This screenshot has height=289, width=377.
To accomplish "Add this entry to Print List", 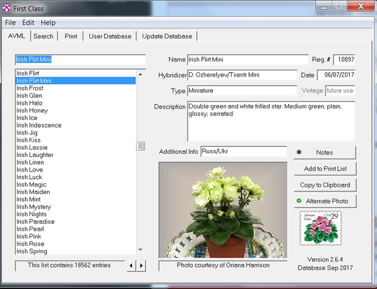I will pyautogui.click(x=325, y=168).
